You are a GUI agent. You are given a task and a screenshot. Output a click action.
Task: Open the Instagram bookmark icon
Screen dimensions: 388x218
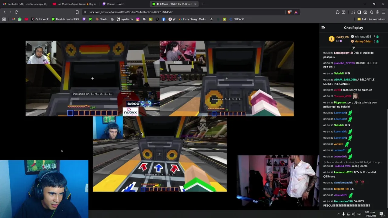pyautogui.click(x=138, y=19)
